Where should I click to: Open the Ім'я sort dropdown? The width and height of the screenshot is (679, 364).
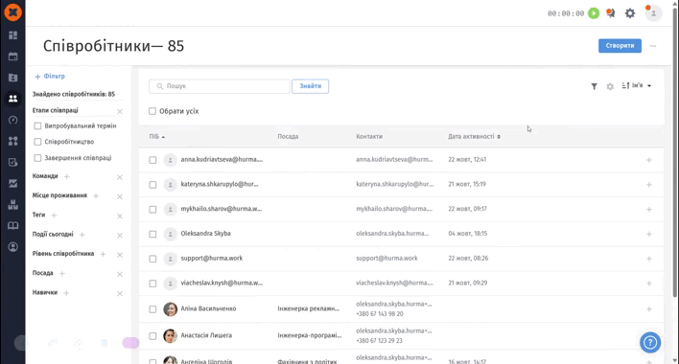pyautogui.click(x=637, y=85)
